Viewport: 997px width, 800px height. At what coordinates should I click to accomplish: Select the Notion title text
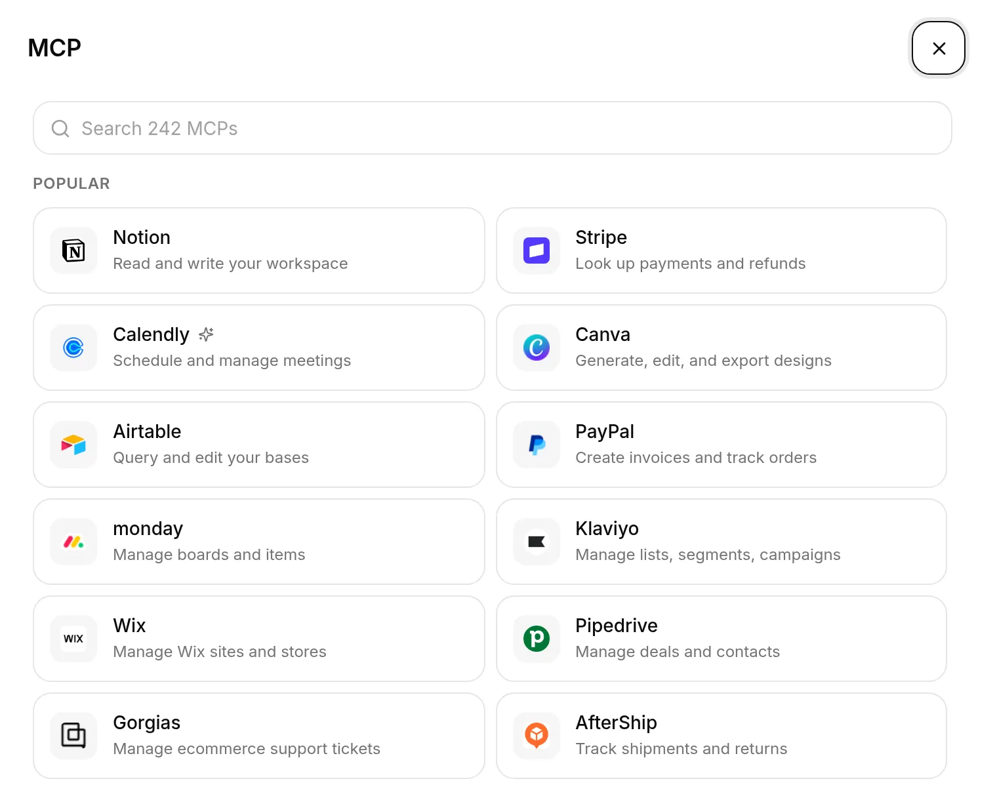coord(142,237)
